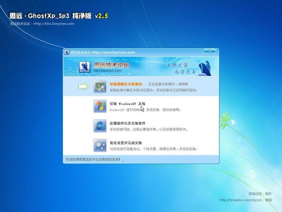The image size is (282, 212).
Task: Click the '思海远舟：制作' credit text
Action: (x=260, y=194)
